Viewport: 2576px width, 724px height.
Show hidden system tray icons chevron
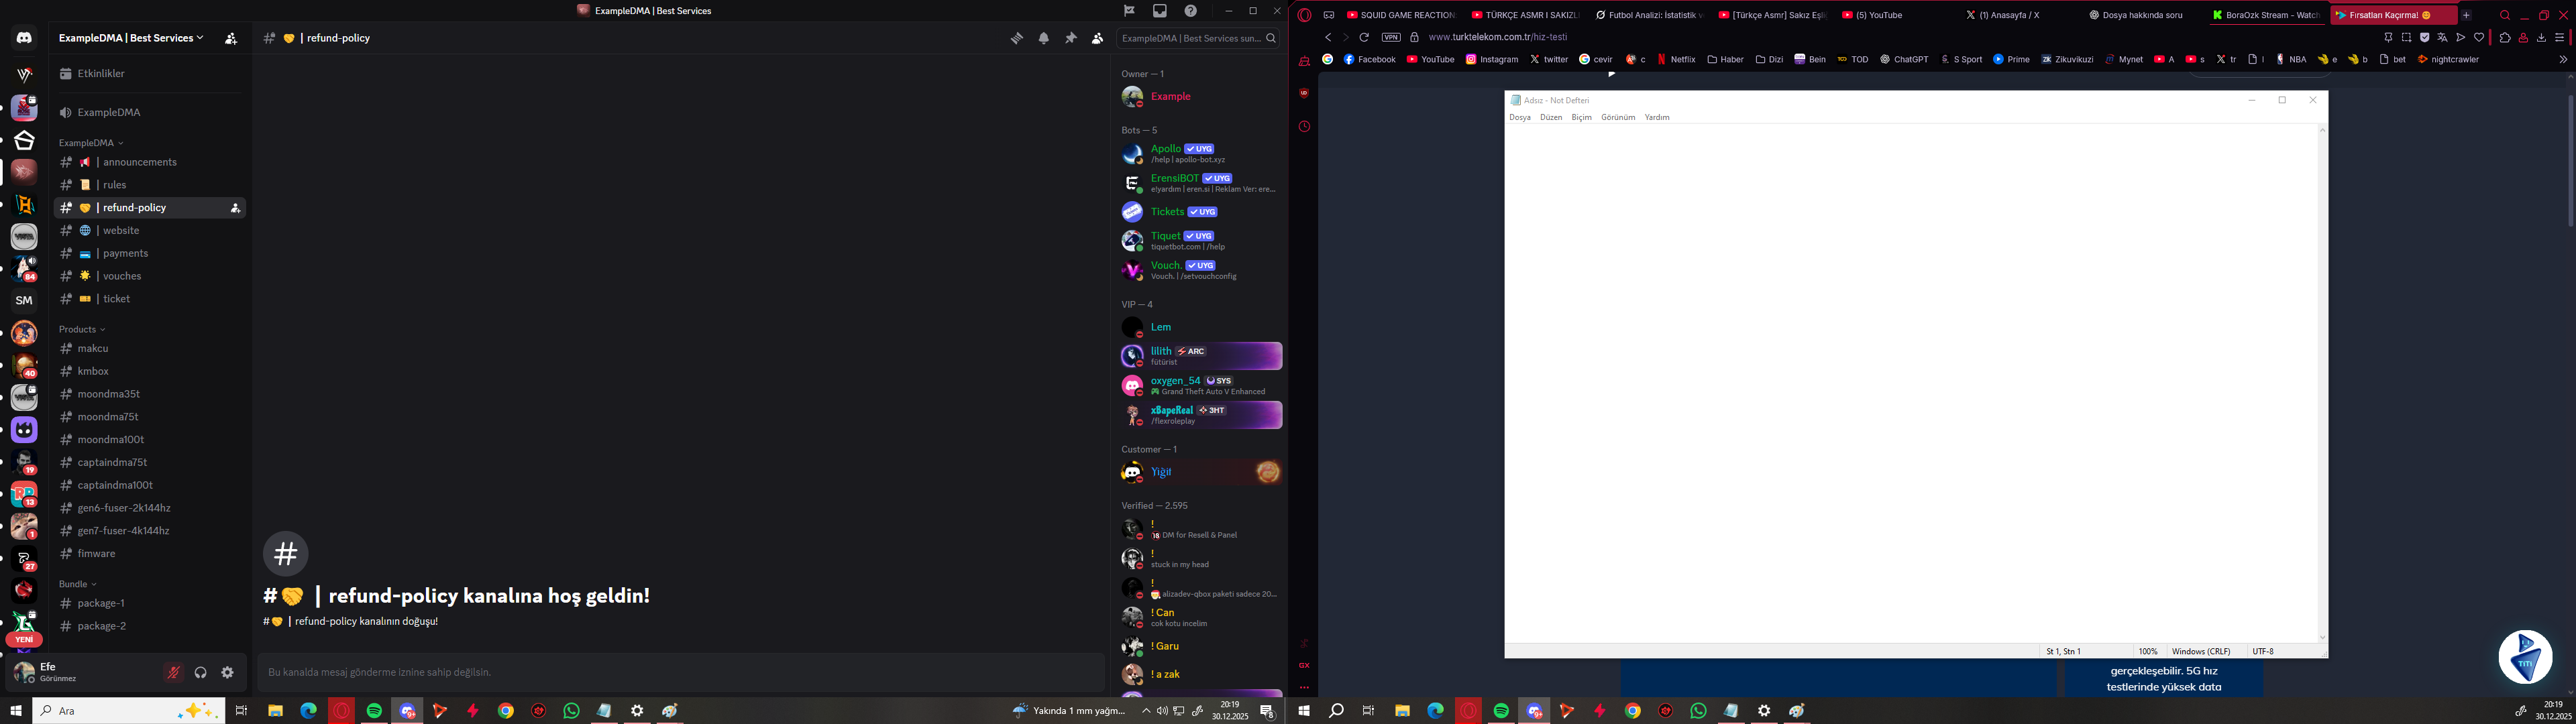[x=1146, y=711]
